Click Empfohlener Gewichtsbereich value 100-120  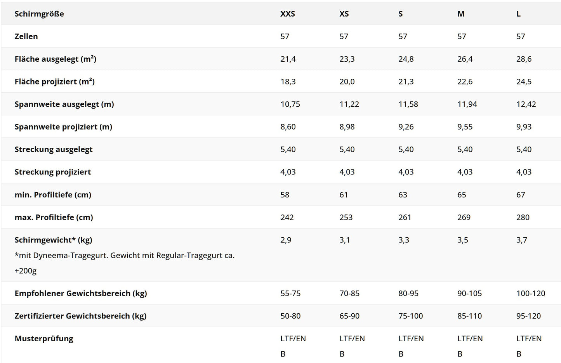click(x=531, y=294)
